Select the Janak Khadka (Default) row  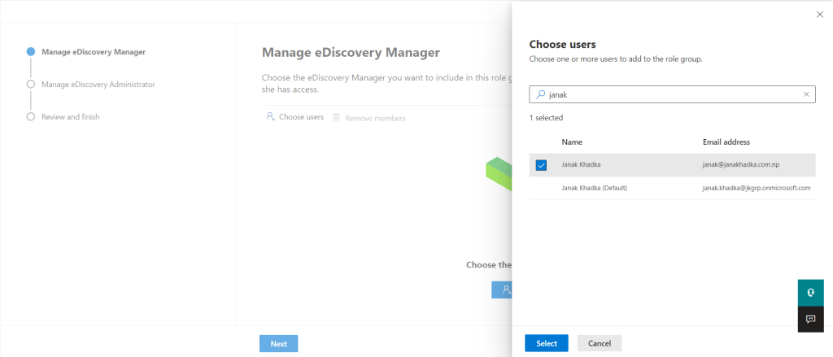coord(672,188)
